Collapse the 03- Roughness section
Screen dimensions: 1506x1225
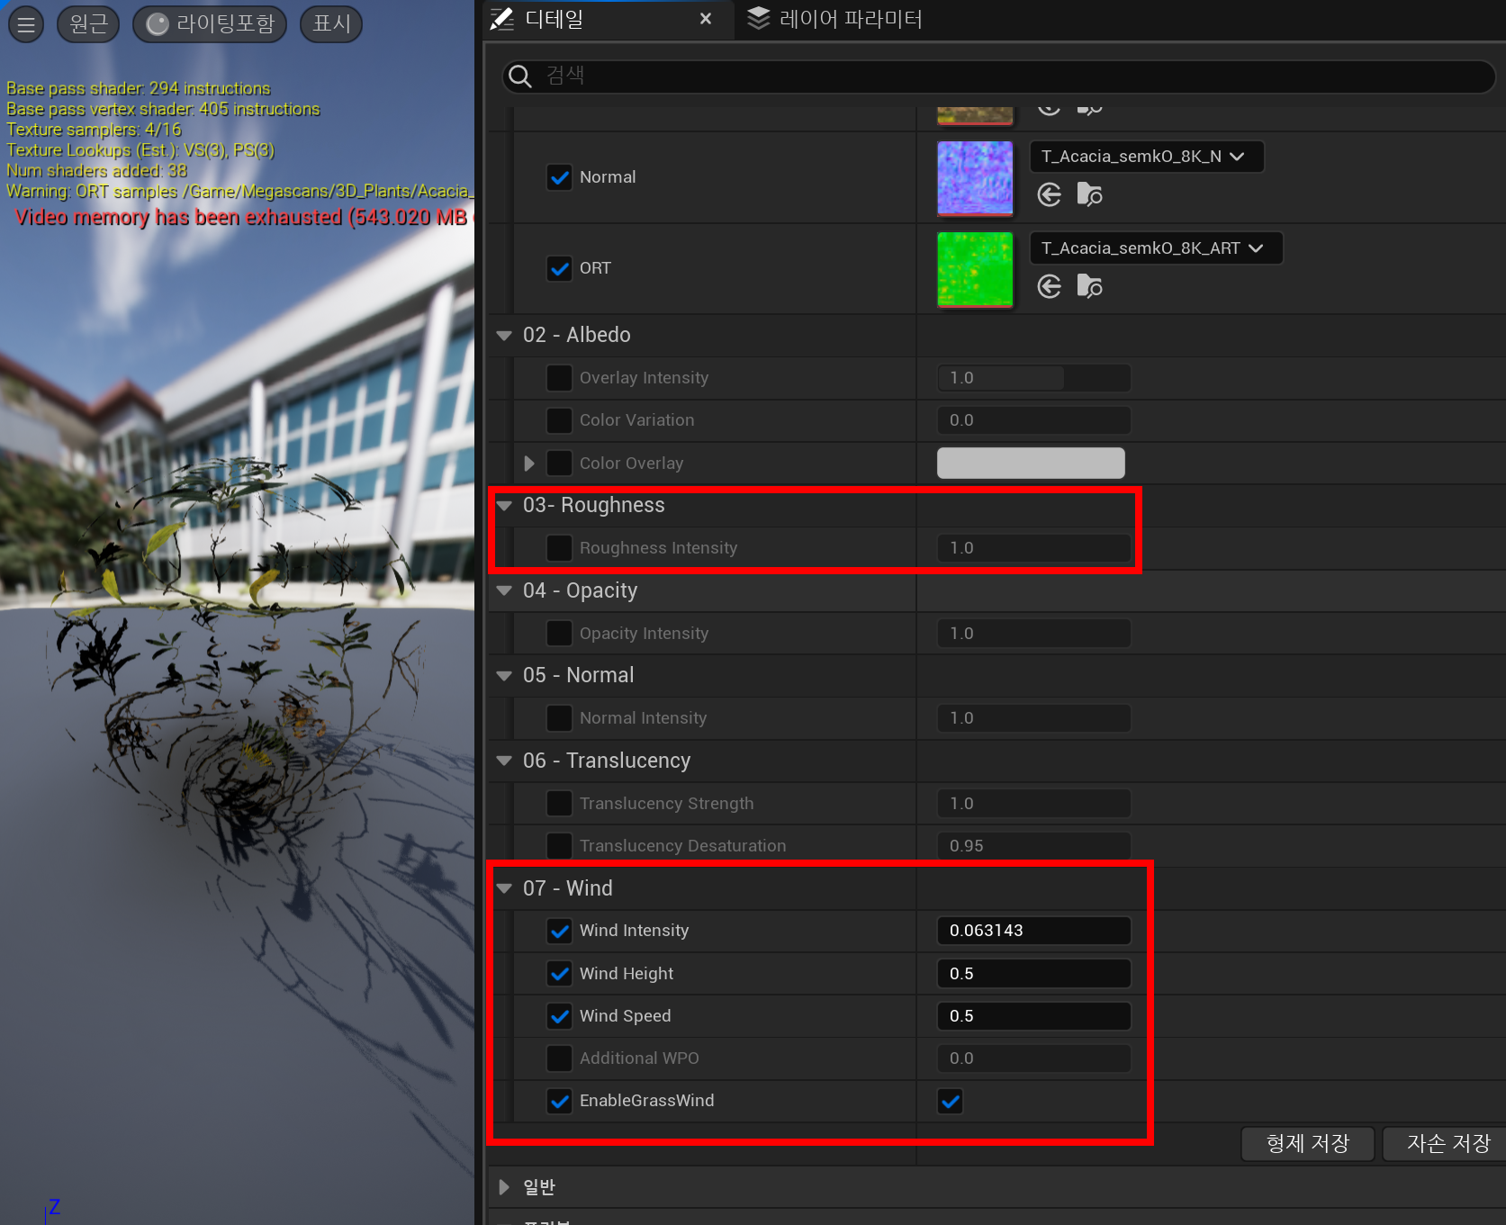point(504,506)
